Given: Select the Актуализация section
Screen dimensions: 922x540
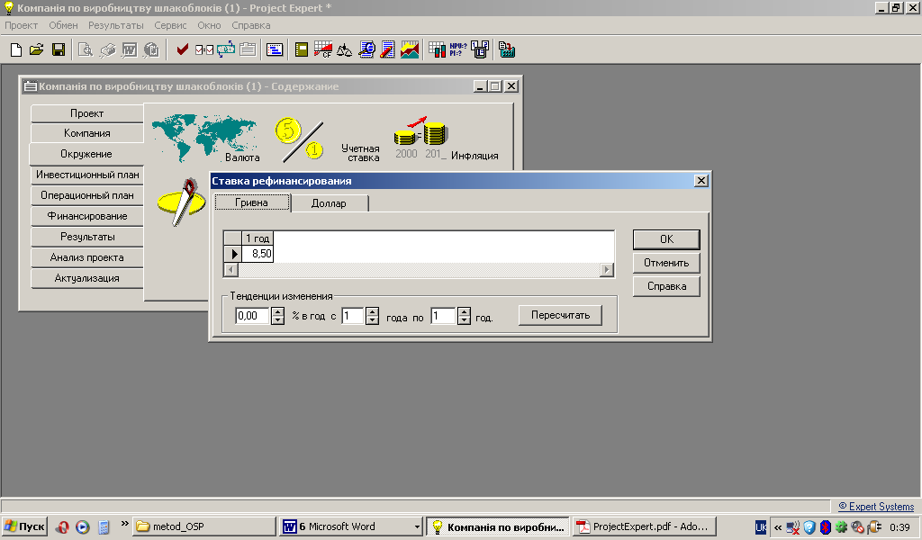Looking at the screenshot, I should click(x=87, y=278).
